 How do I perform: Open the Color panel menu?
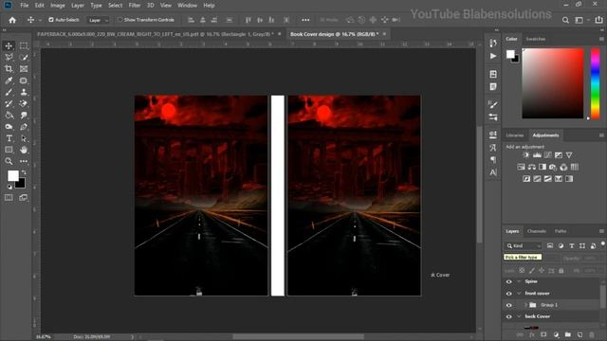click(x=601, y=39)
